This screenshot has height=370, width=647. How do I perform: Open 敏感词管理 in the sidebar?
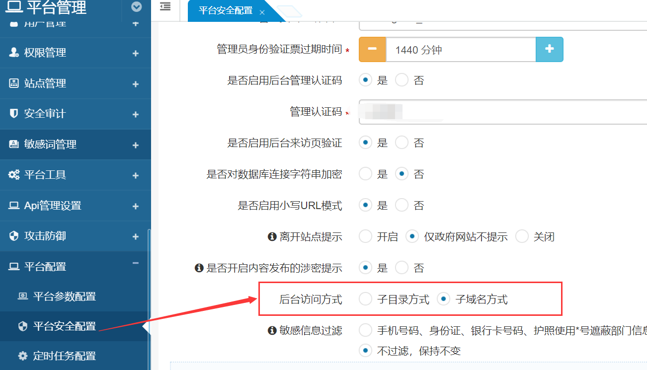(50, 145)
